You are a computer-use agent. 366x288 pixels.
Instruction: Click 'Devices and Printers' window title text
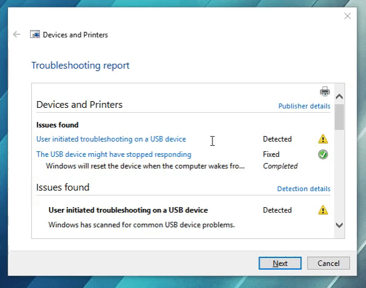(76, 35)
